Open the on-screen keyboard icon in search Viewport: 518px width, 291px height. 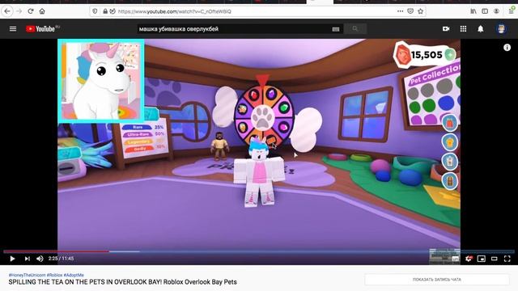tap(336, 29)
